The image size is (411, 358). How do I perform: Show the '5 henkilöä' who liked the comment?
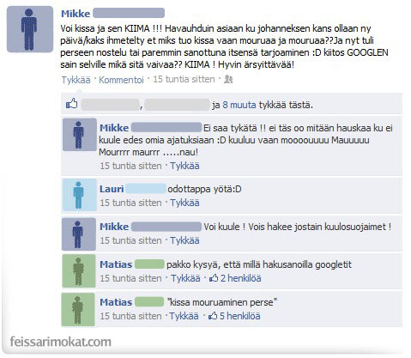pyautogui.click(x=240, y=316)
